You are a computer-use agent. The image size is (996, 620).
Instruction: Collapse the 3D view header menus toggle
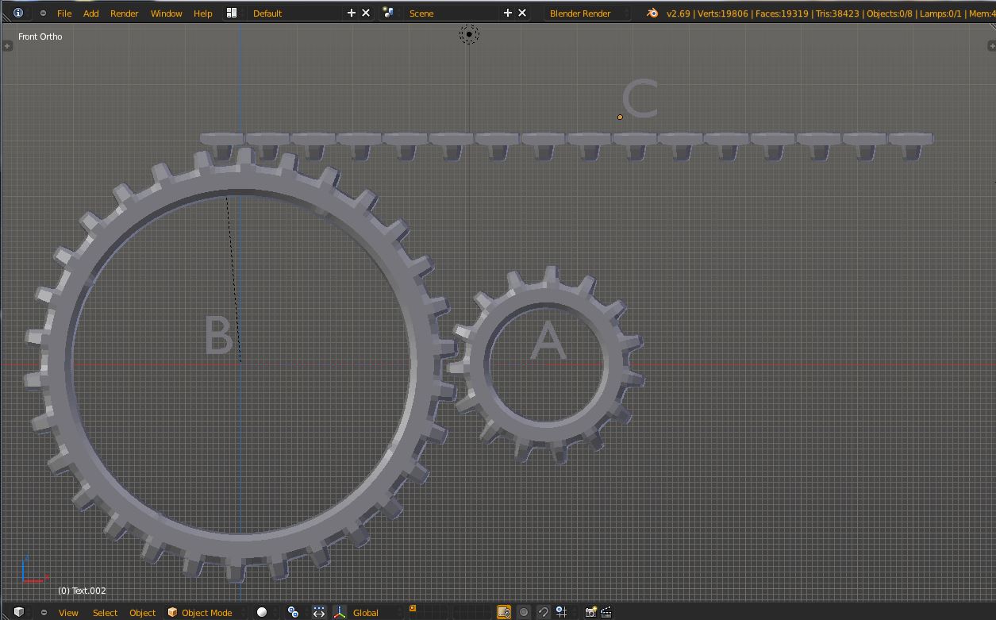44,612
